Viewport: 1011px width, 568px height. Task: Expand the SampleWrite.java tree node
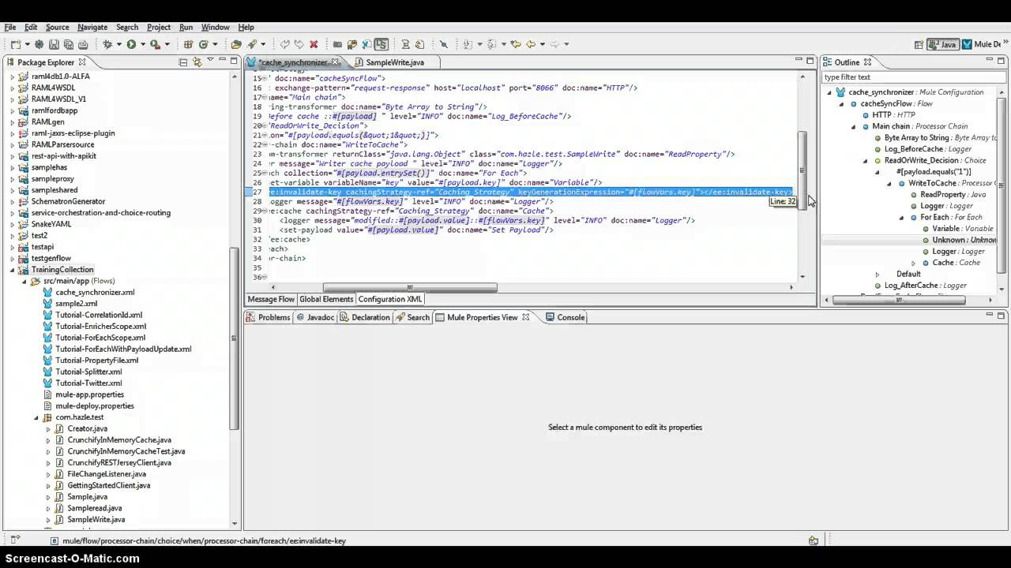click(x=48, y=520)
